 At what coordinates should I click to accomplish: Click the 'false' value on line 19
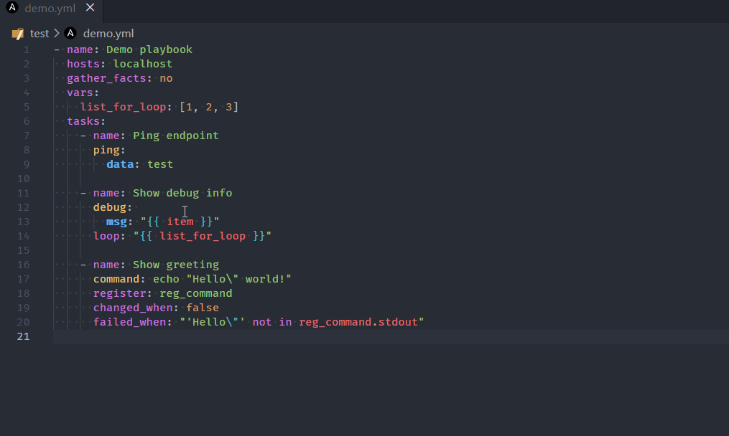tap(203, 308)
